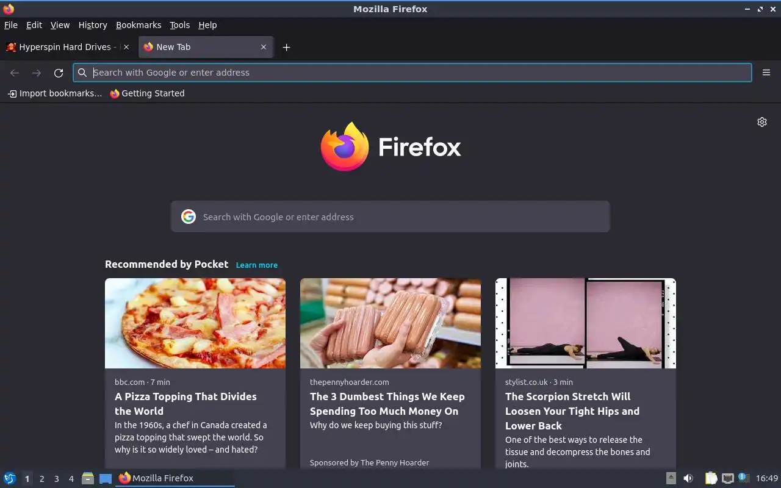The height and width of the screenshot is (488, 781).
Task: Open 'The Scorpion Stretch' article title
Action: pyautogui.click(x=572, y=411)
